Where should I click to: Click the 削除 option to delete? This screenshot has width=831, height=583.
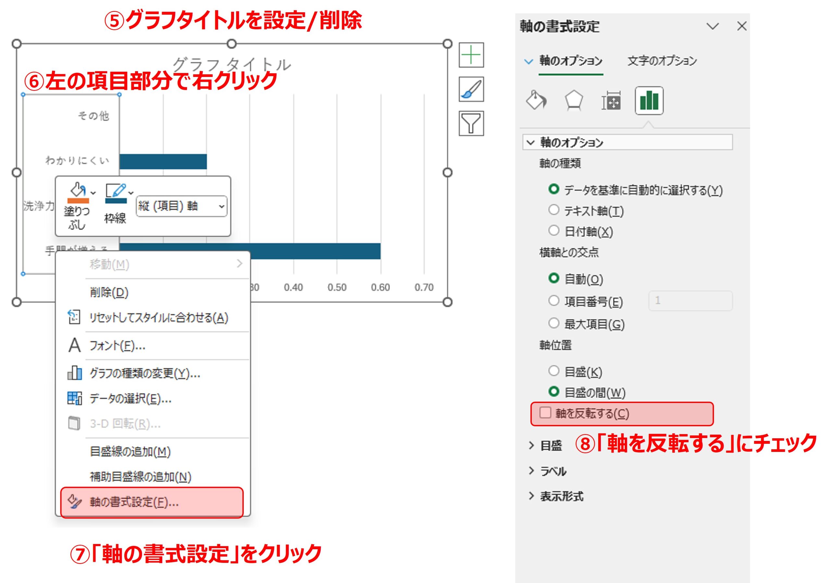click(x=108, y=293)
